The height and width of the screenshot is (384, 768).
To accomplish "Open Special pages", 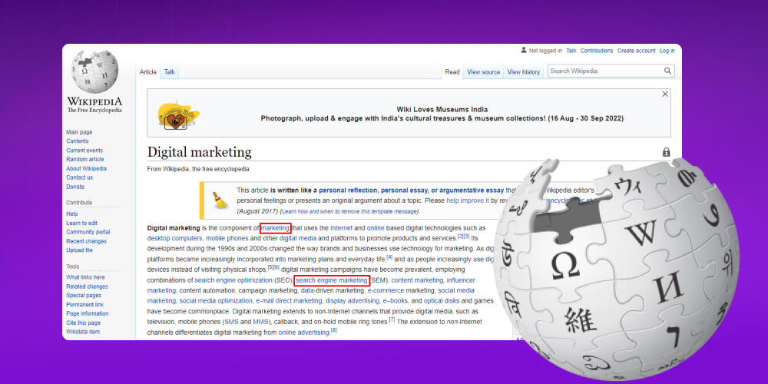I will (84, 296).
